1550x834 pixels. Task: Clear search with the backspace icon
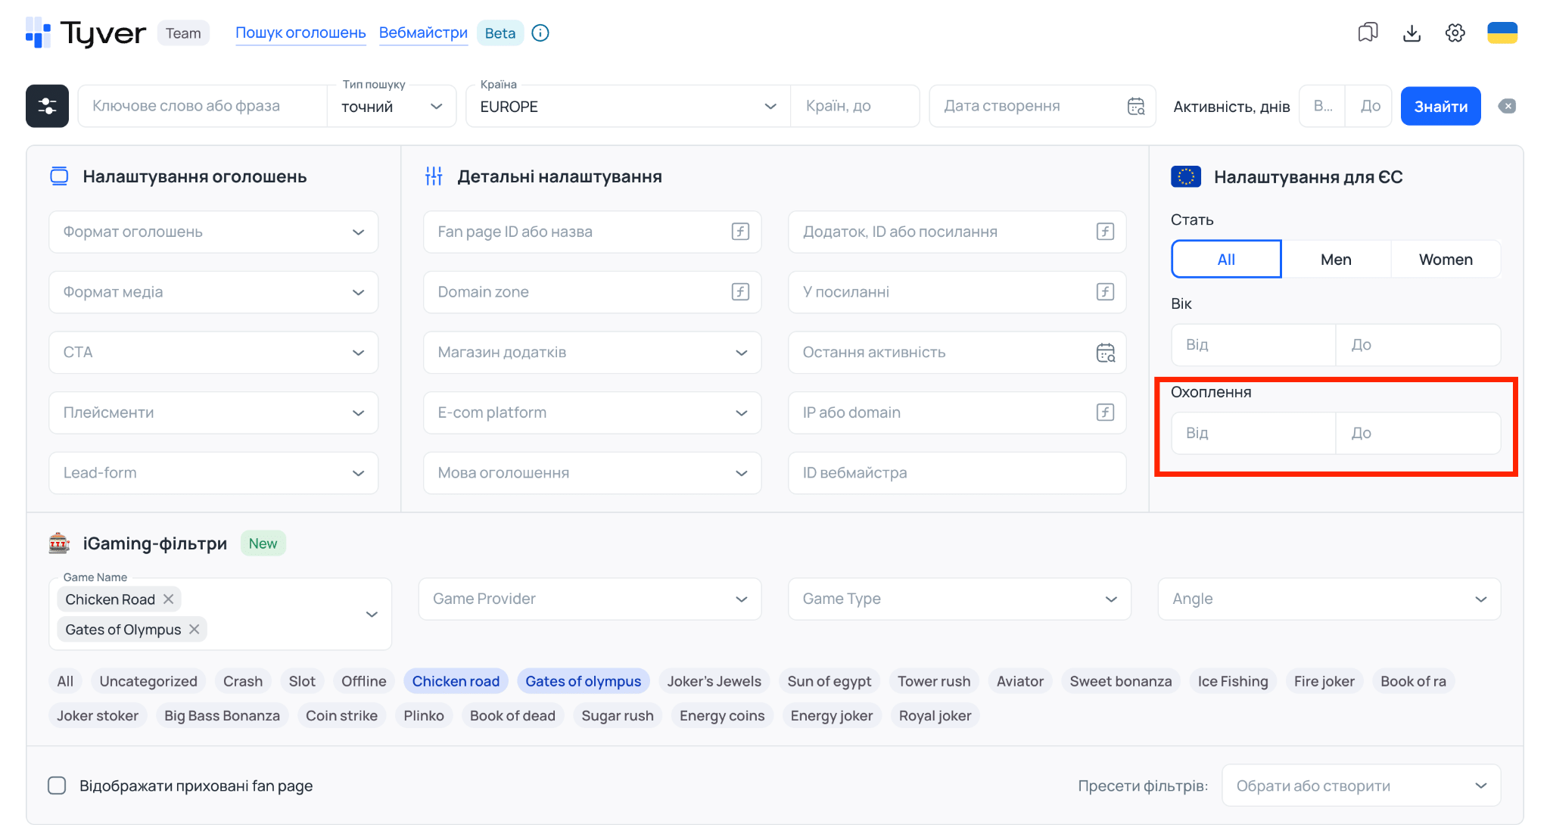tap(1507, 106)
